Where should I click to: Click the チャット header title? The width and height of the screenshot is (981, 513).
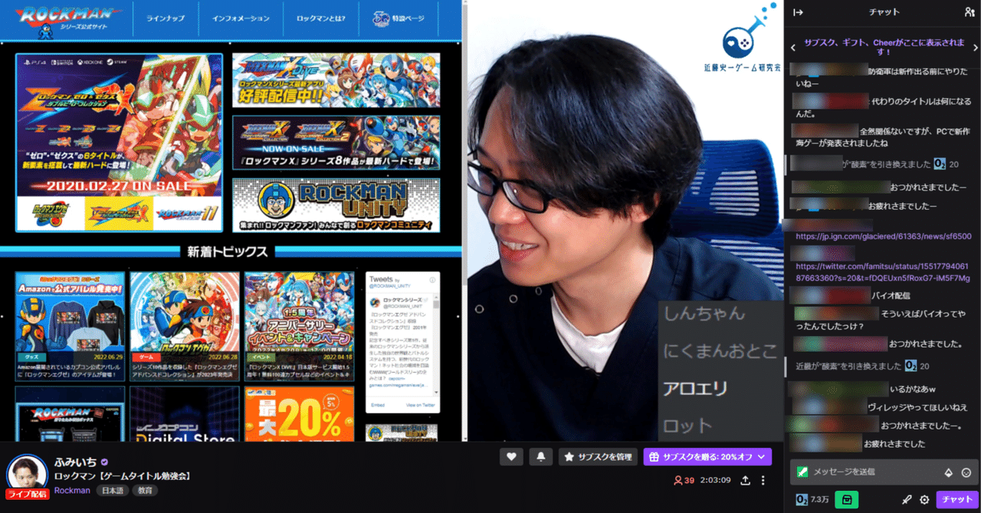(884, 12)
